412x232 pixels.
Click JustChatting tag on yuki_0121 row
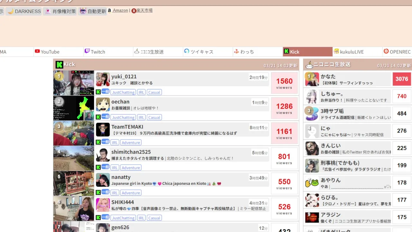pos(123,92)
